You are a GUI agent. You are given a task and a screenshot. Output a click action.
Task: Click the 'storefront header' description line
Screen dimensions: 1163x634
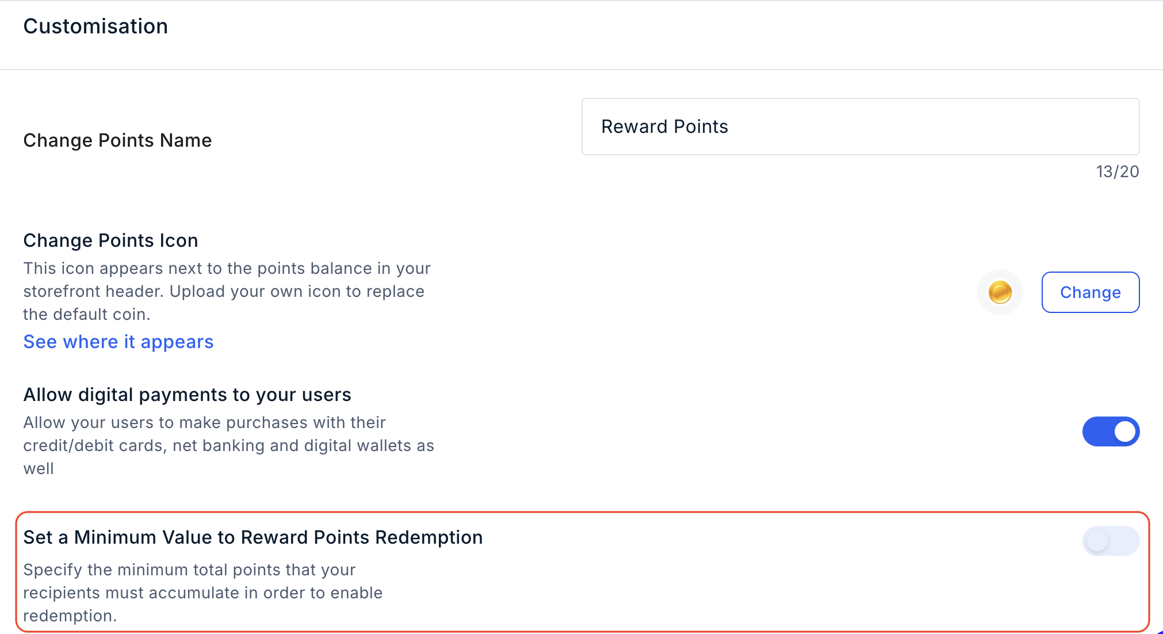[x=224, y=292]
